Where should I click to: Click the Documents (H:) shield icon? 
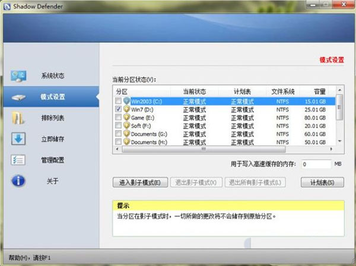[127, 142]
